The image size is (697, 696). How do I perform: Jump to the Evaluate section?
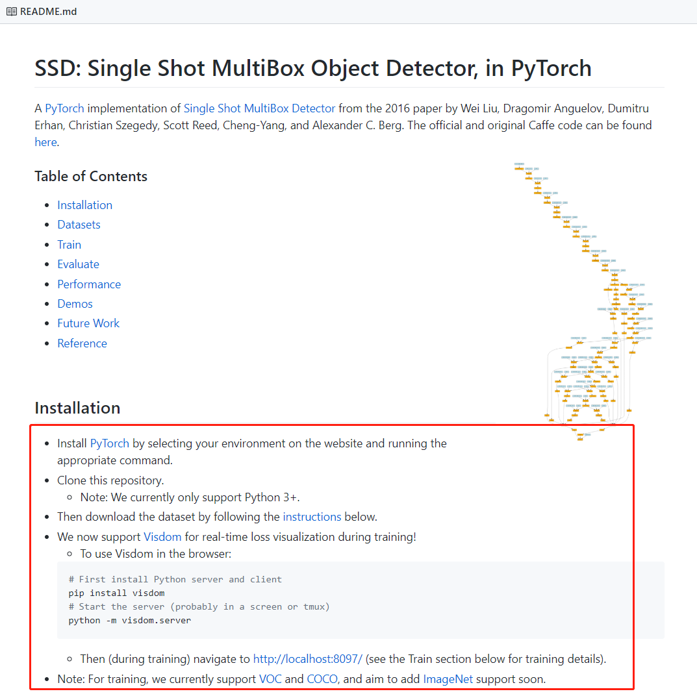[x=78, y=264]
